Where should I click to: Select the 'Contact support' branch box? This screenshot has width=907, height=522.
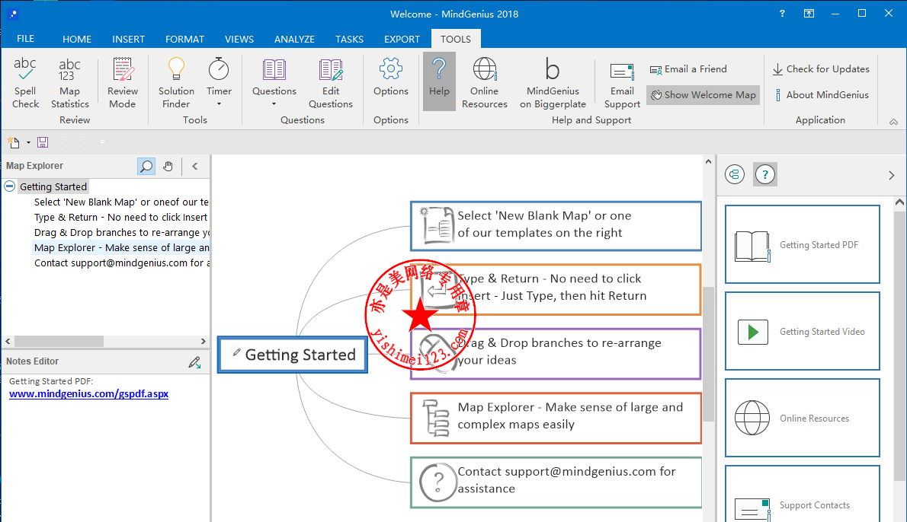point(556,482)
